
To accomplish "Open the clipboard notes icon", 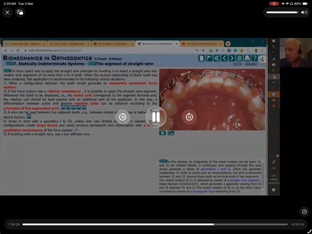I will coord(239,58).
